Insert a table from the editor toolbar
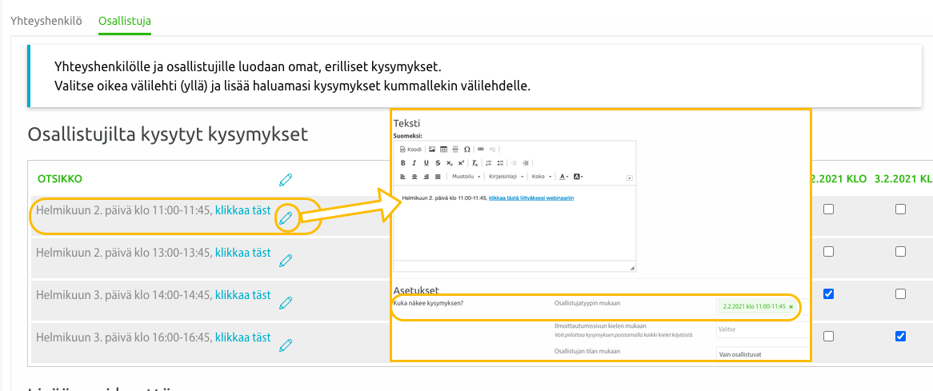The image size is (933, 391). coord(444,150)
